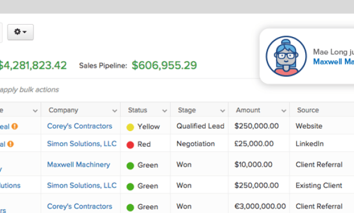Expand the Status column sort chevron
Viewport: 354px width, 213px height.
[x=165, y=110]
